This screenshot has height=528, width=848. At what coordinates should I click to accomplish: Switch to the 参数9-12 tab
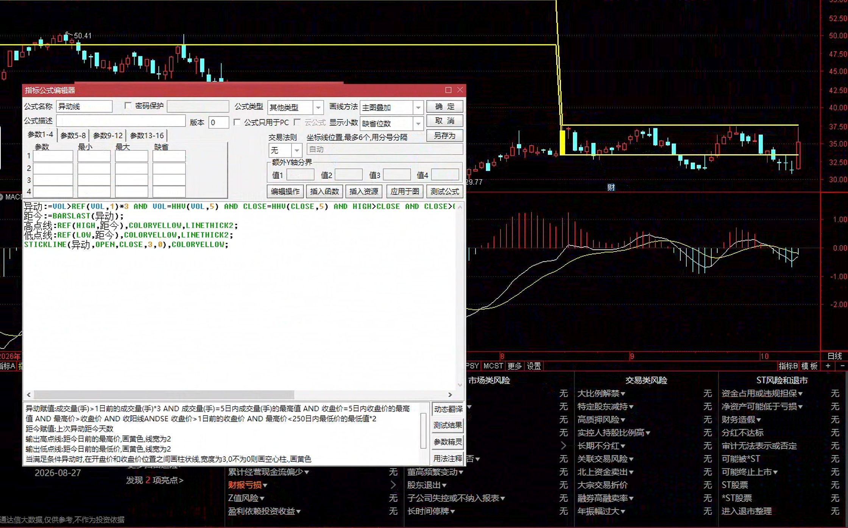click(108, 136)
